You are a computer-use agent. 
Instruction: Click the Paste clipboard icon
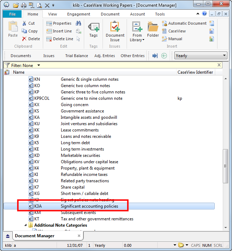[x=13, y=26]
